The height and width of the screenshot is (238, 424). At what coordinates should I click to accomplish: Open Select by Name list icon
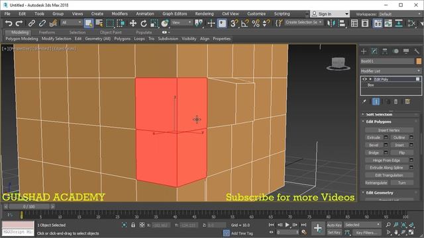pos(99,23)
